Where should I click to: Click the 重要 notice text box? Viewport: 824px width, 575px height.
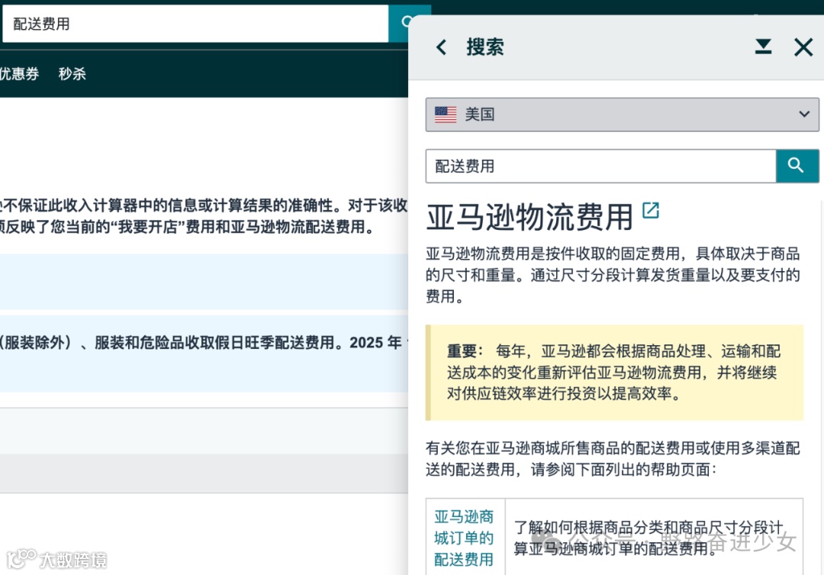tap(614, 373)
